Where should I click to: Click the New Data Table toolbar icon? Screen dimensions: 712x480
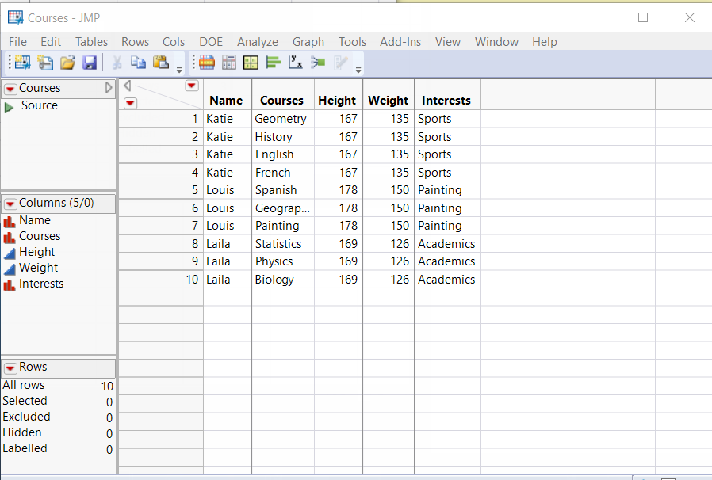(21, 63)
